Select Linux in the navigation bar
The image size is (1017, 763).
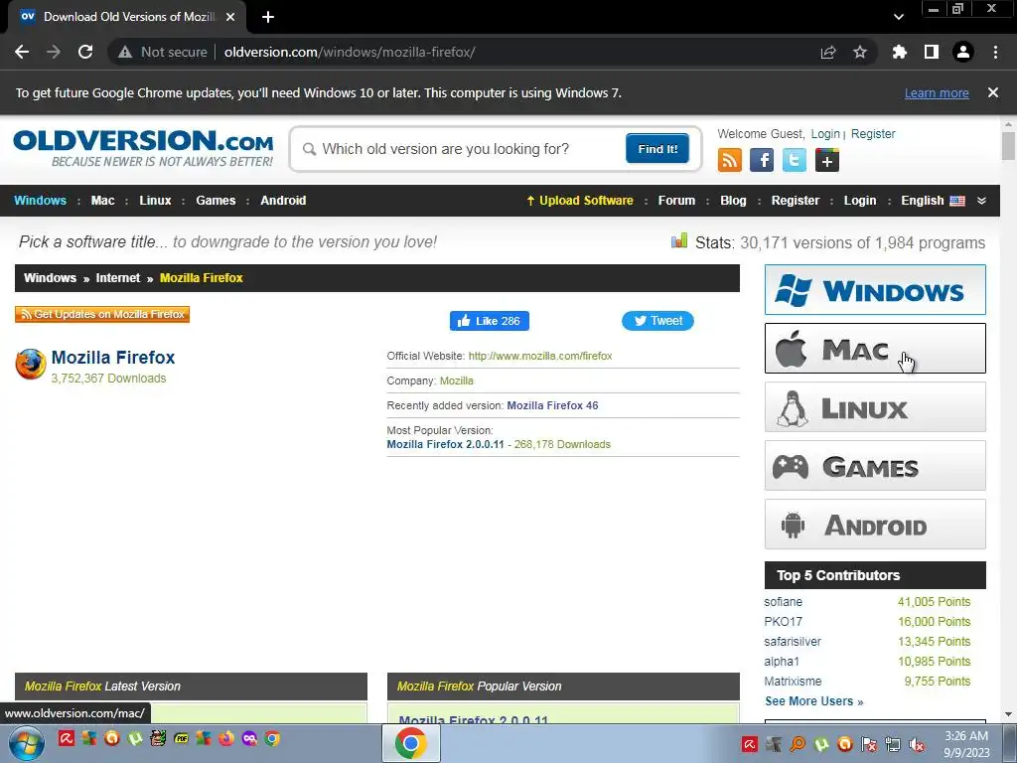pos(155,201)
